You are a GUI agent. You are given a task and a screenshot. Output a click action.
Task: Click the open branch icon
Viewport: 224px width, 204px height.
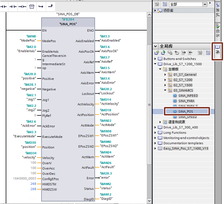pyautogui.click(x=41, y=7)
